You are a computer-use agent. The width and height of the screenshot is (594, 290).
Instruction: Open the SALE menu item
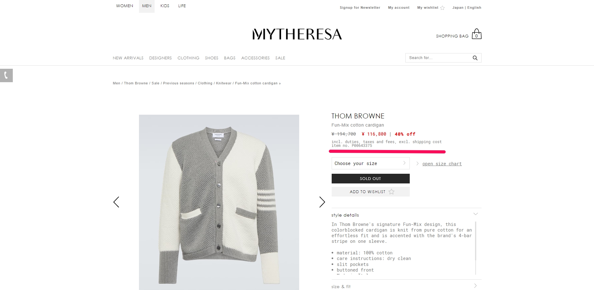pos(280,58)
